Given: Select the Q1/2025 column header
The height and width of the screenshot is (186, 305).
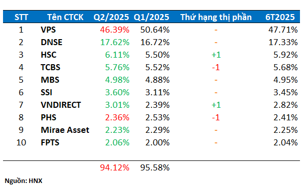Looking at the screenshot, I should tap(151, 17).
